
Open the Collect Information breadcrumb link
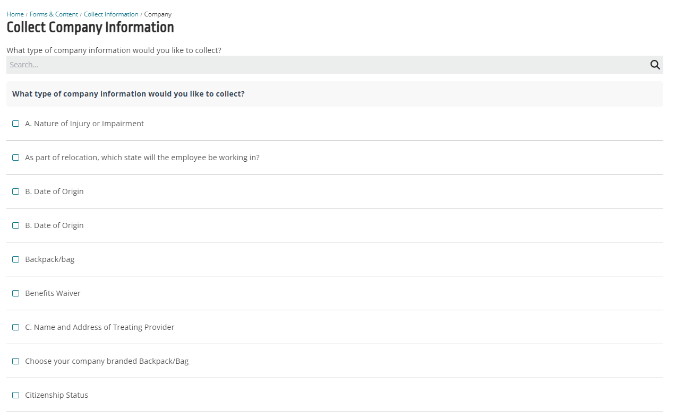[111, 14]
